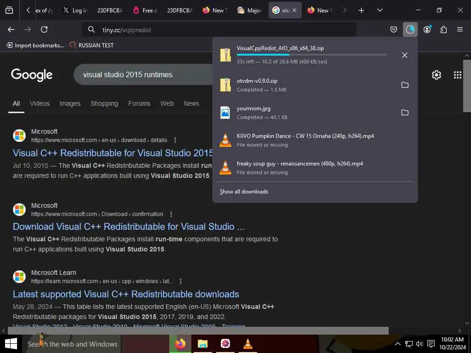This screenshot has height=353, width=471.
Task: Open the RUSSIAN TEST bookmark
Action: (92, 46)
